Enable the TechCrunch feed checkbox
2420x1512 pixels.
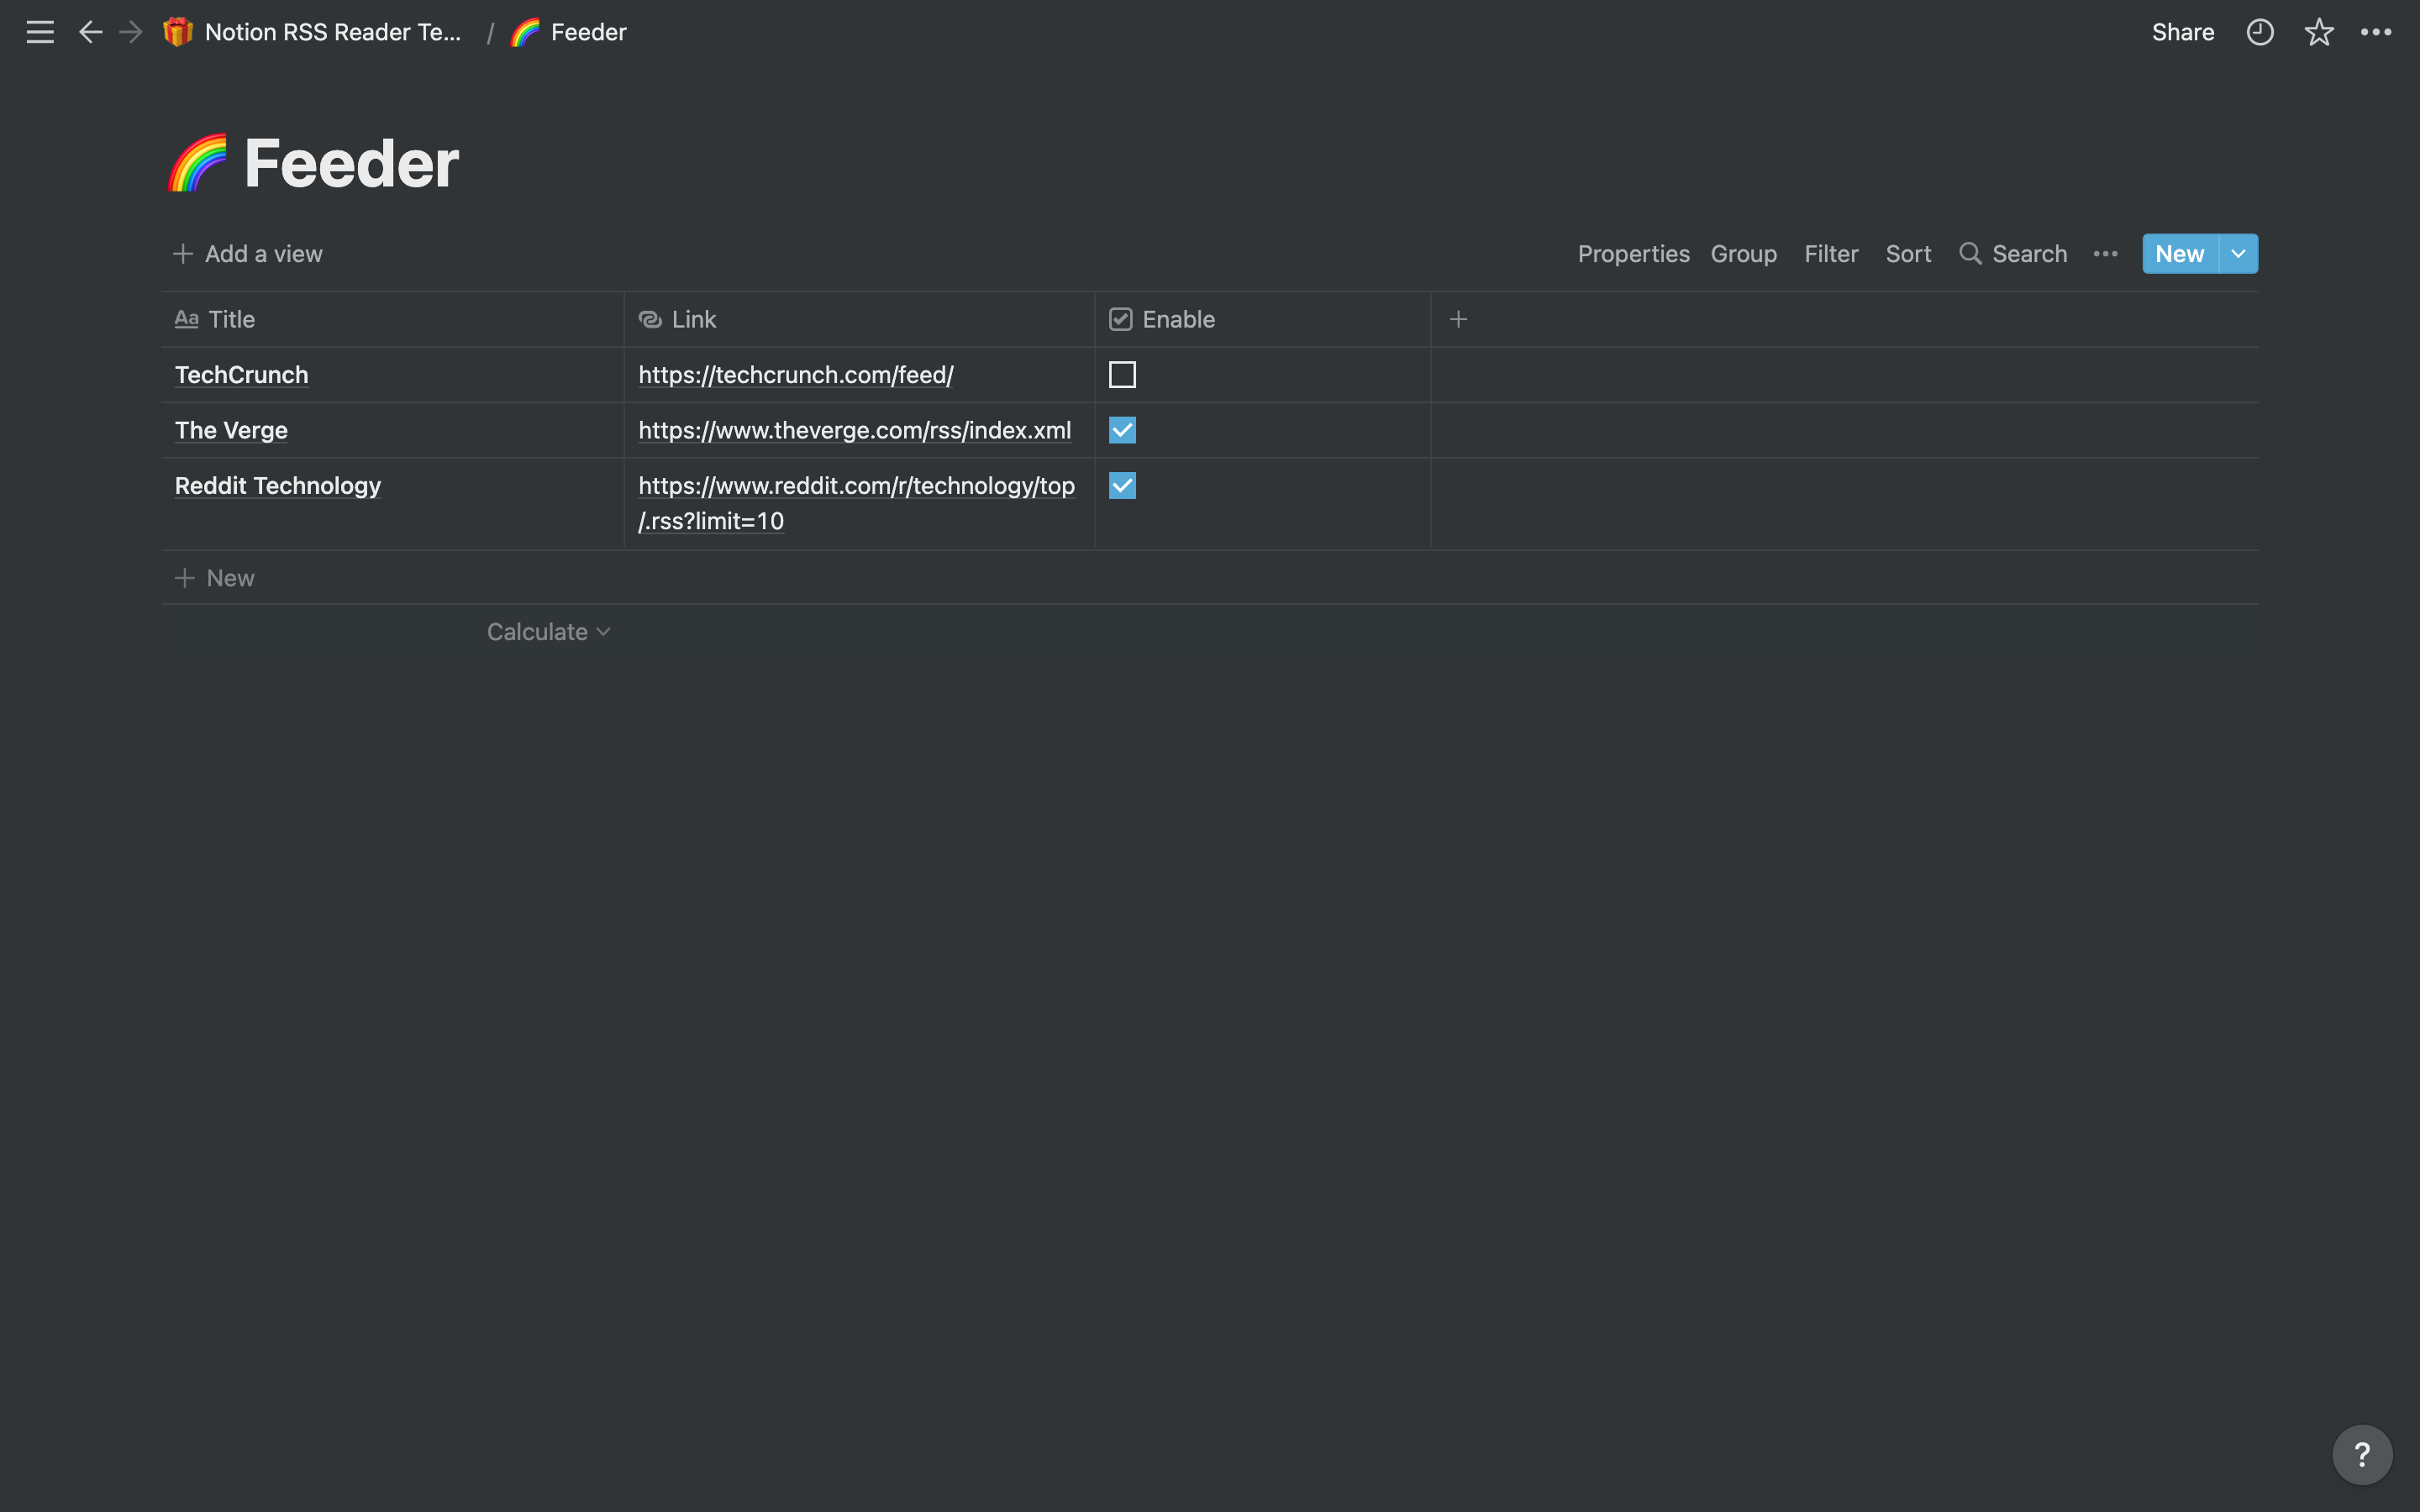click(x=1122, y=375)
